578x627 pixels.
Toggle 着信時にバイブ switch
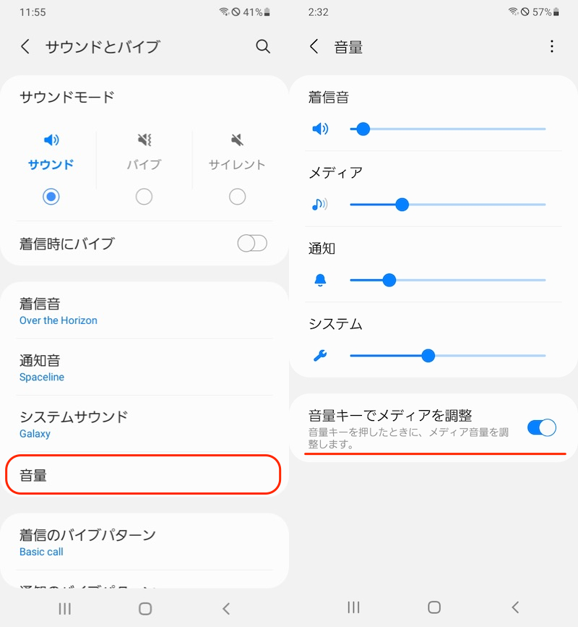252,244
